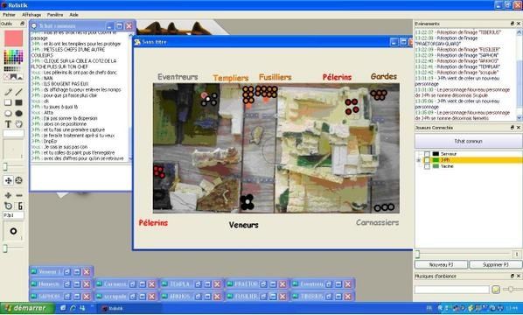Tick the checkbox next to Yacine
This screenshot has width=523, height=315.
tap(427, 166)
